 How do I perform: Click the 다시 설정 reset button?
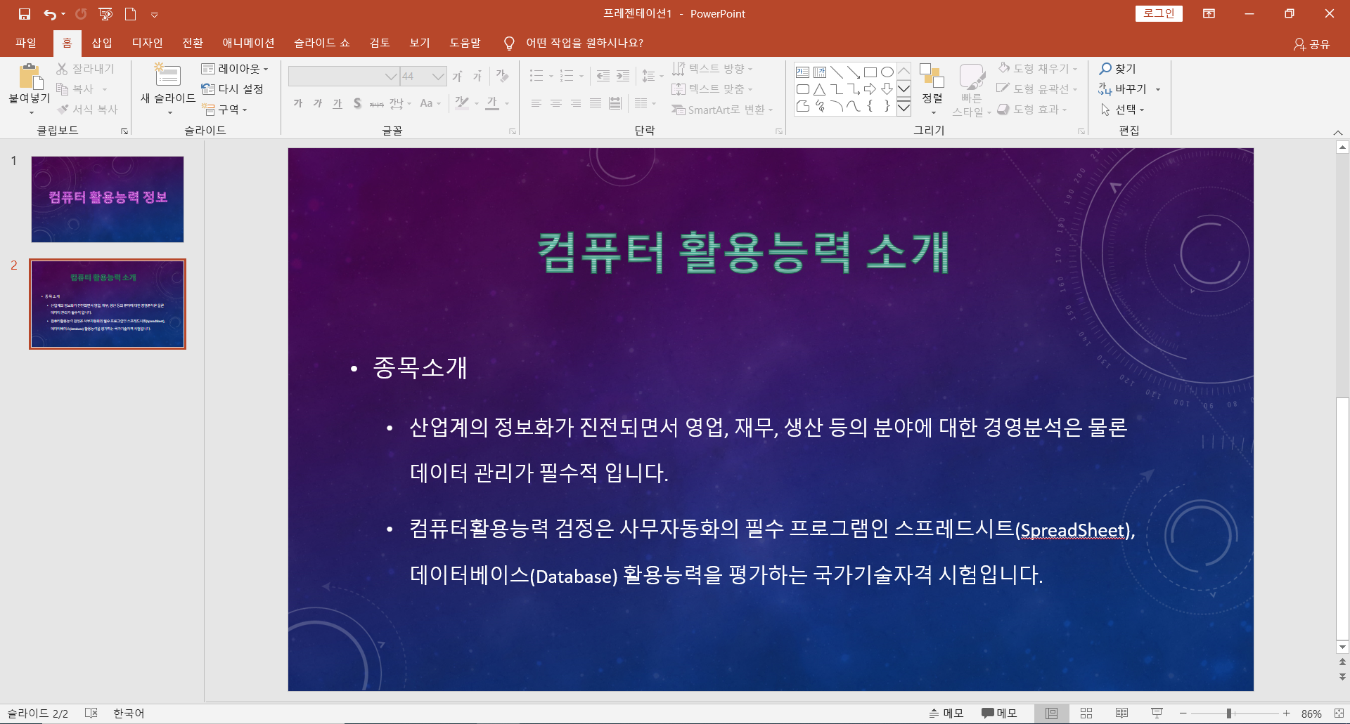click(x=233, y=89)
